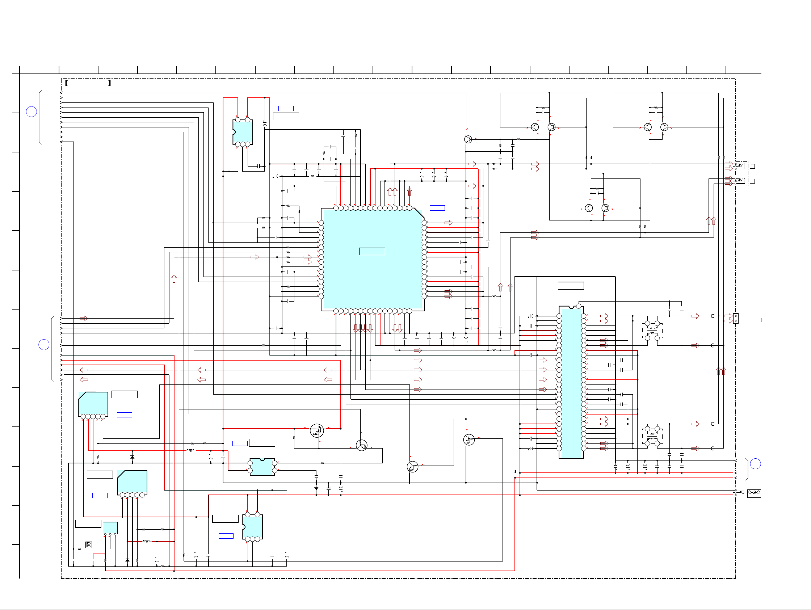Click the digital transistor right of the MOSFET
The image size is (811, 610).
361,445
